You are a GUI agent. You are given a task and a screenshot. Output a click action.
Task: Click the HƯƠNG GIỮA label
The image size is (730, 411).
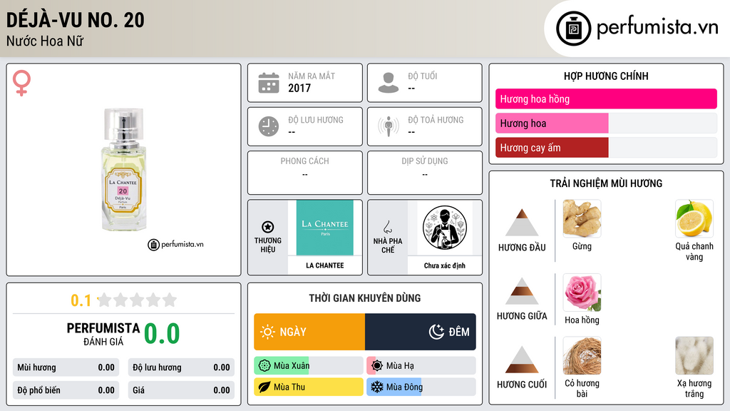click(x=522, y=316)
